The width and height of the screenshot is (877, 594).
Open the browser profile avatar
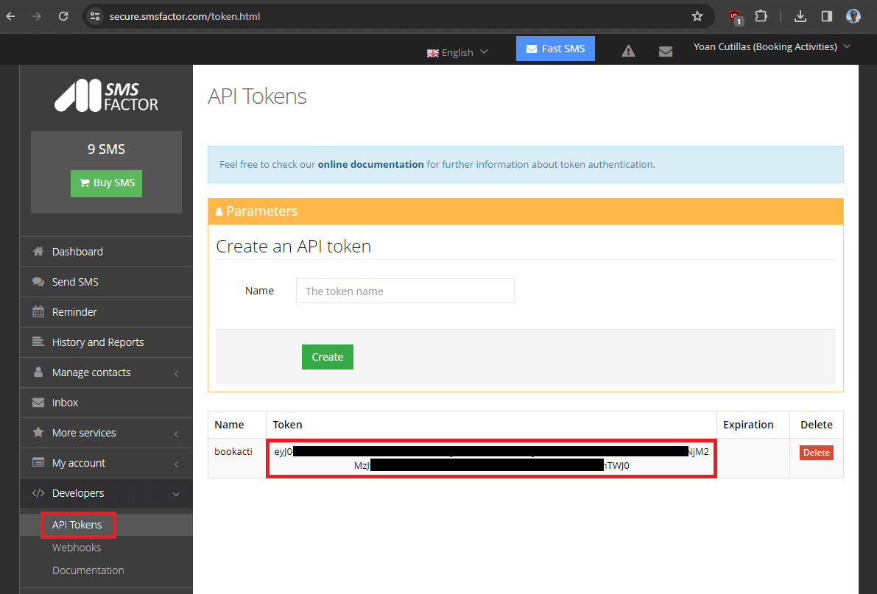(853, 16)
